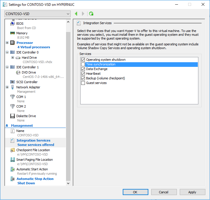Click the OK button
Screen dimensions: 210x200
coord(135,192)
